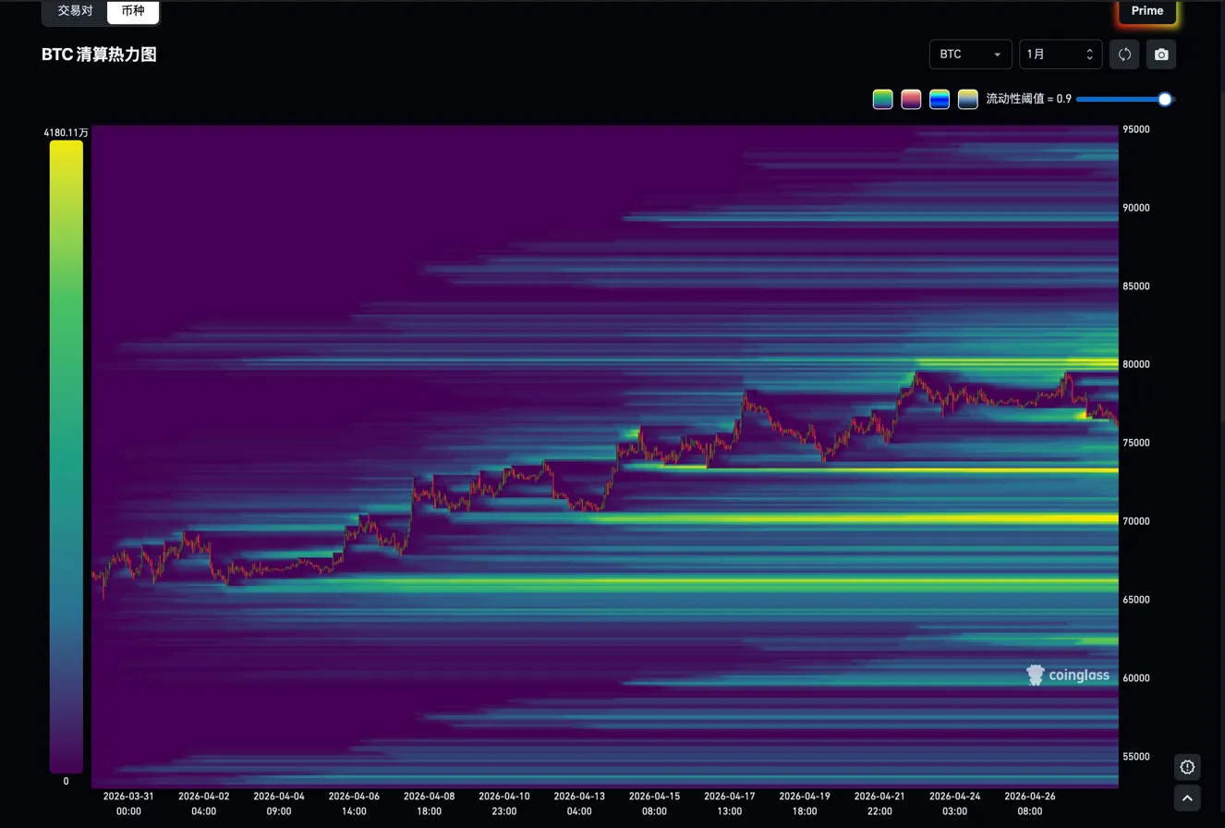Open the BTC coin dropdown
This screenshot has height=828, width=1225.
click(970, 55)
